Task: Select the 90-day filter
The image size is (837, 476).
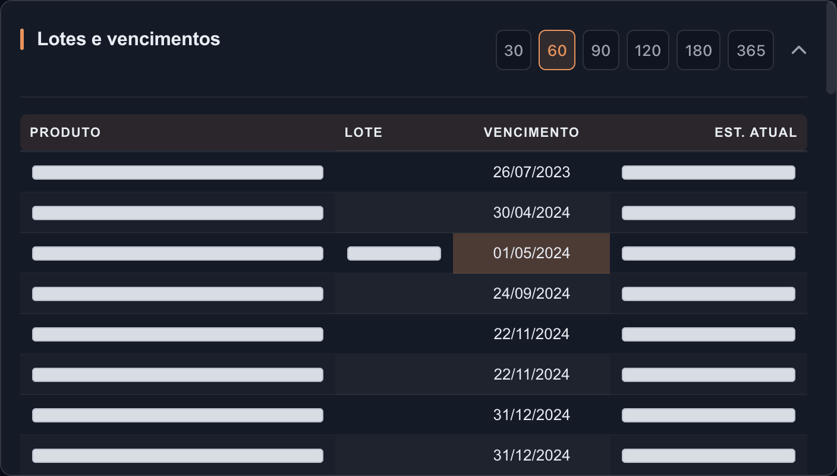Action: click(x=601, y=50)
